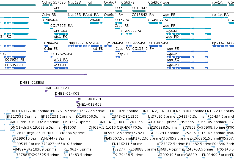234x159 pixels.
Task: Click transcript Nup133-RA
Action: click(x=78, y=18)
